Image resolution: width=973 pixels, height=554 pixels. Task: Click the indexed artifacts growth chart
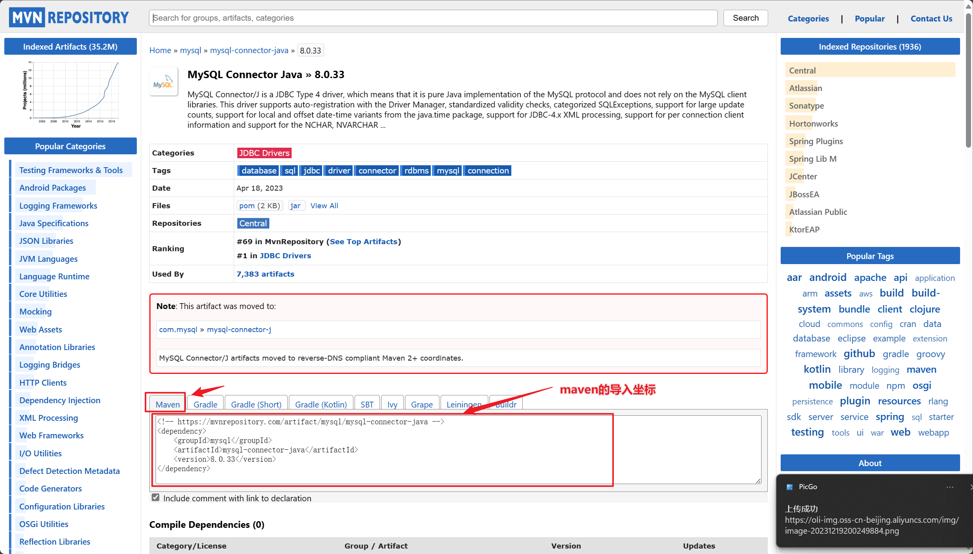tap(70, 95)
